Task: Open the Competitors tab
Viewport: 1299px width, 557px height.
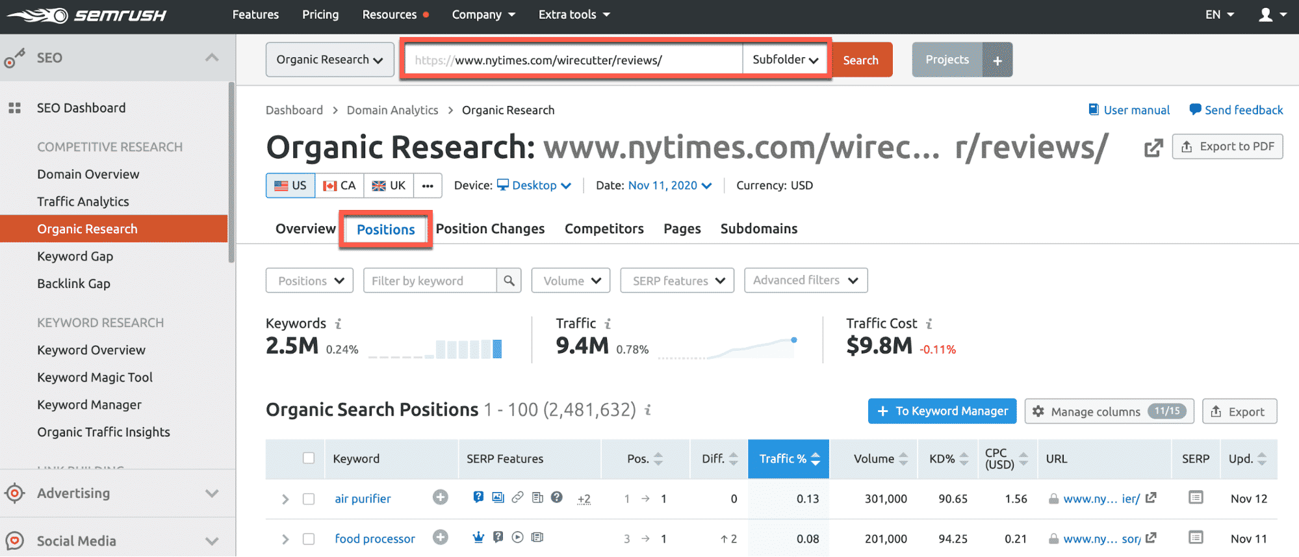Action: pyautogui.click(x=604, y=229)
